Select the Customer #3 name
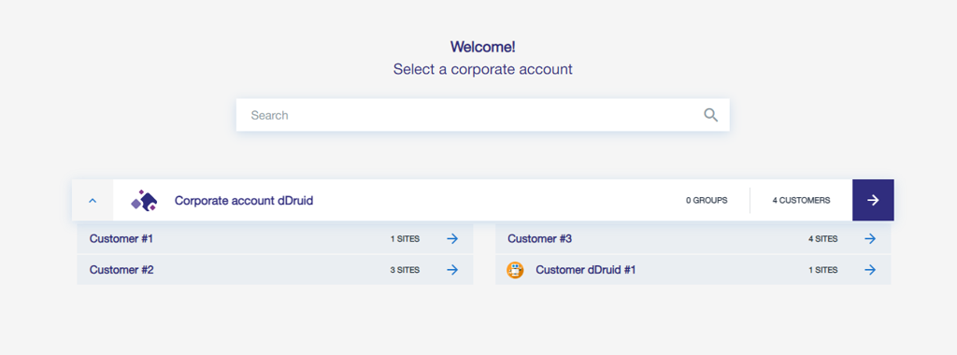Image resolution: width=957 pixels, height=355 pixels. coord(539,238)
